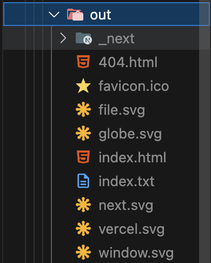This screenshot has height=263, width=211.
Task: Click the SVG asterisk icon beside window.svg
Action: [83, 252]
